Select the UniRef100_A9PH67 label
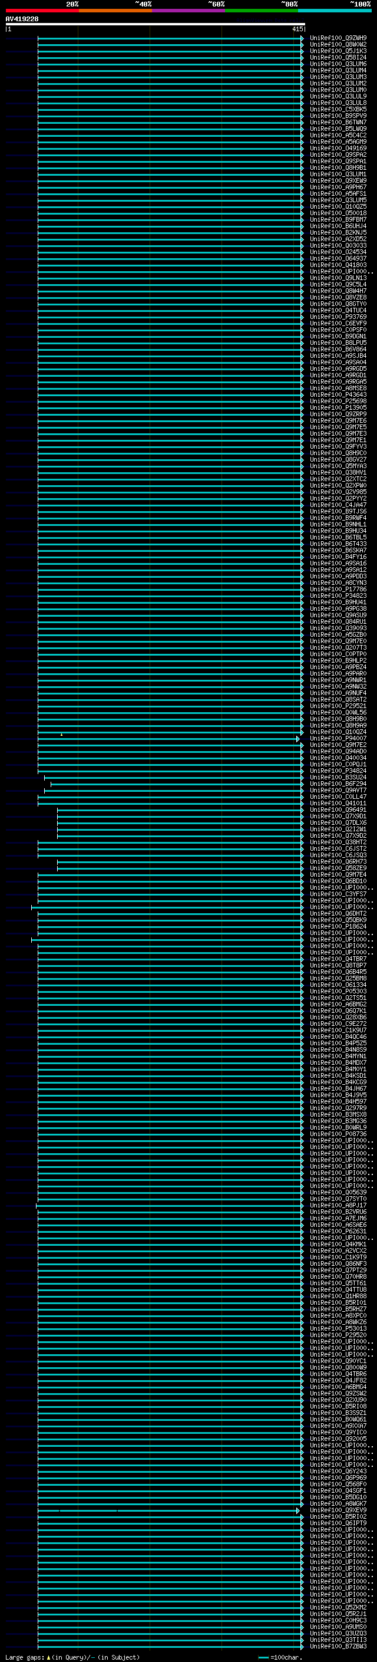 pos(338,187)
